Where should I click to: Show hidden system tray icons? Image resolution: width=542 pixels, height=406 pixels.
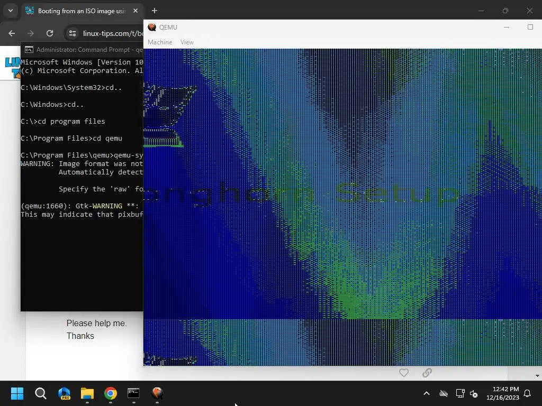[427, 393]
